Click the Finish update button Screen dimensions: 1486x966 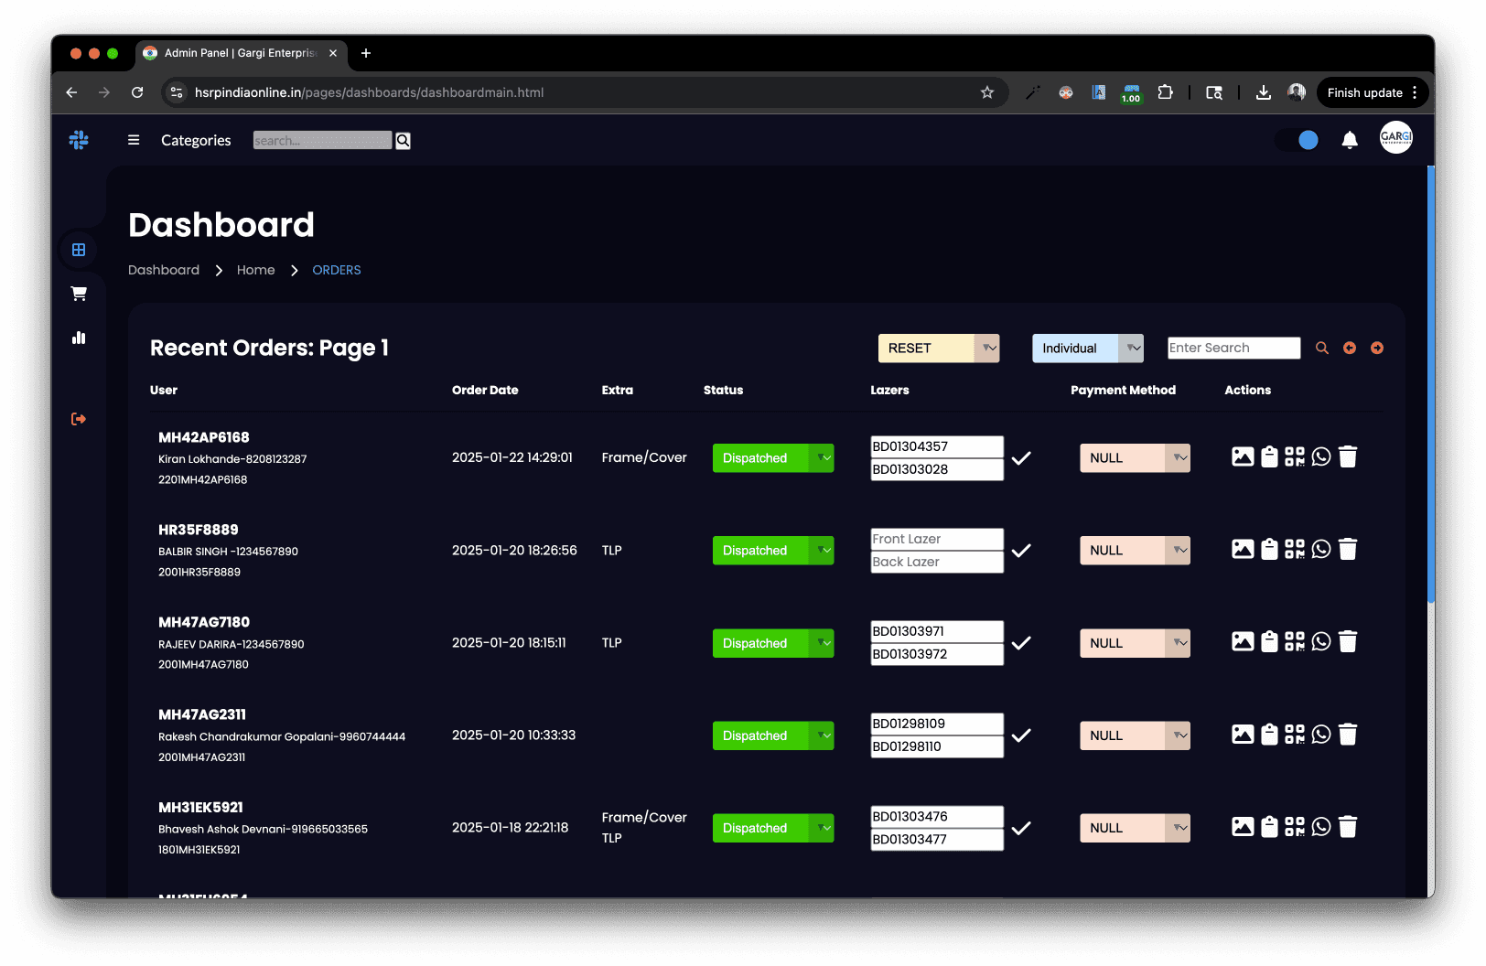[1373, 92]
